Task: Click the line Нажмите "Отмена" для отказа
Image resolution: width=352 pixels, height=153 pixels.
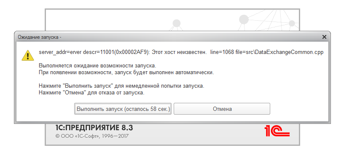Action: (91, 92)
